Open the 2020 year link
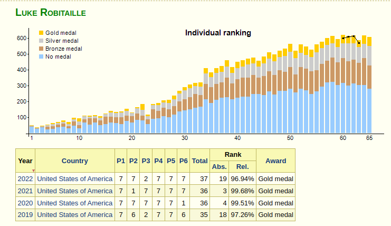Viewport: 391px width, 226px height. (25, 203)
